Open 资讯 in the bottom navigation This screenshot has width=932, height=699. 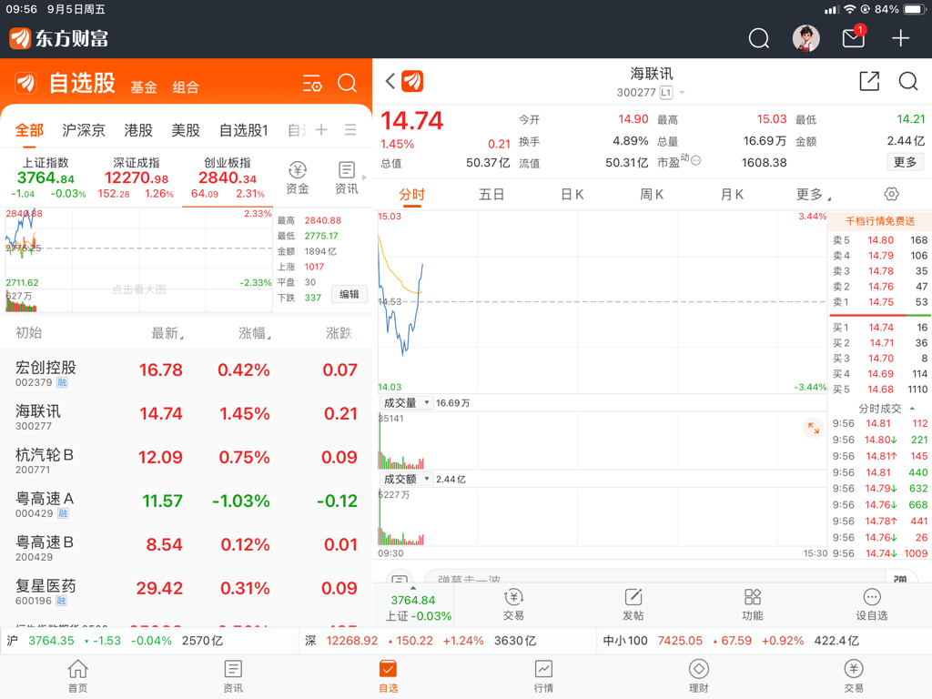(x=233, y=676)
